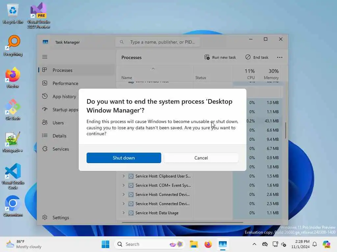Click End task button
337x252 pixels.
click(x=257, y=57)
